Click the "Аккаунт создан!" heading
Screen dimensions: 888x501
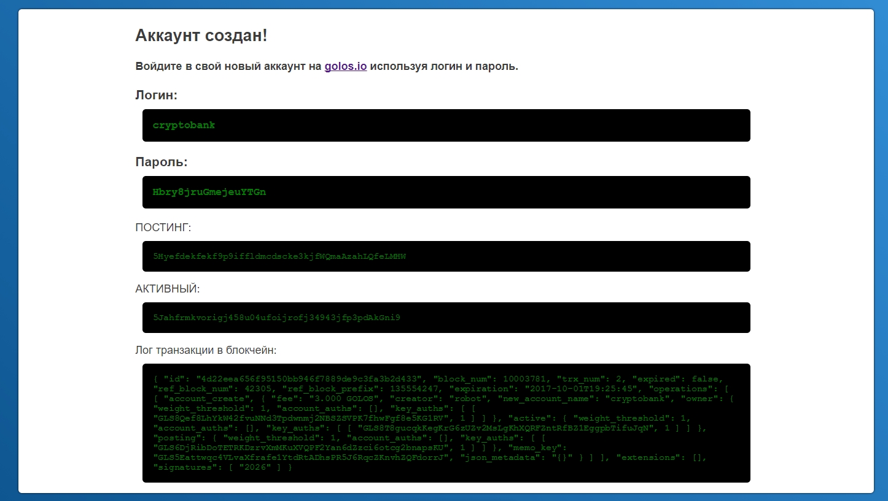pyautogui.click(x=201, y=35)
